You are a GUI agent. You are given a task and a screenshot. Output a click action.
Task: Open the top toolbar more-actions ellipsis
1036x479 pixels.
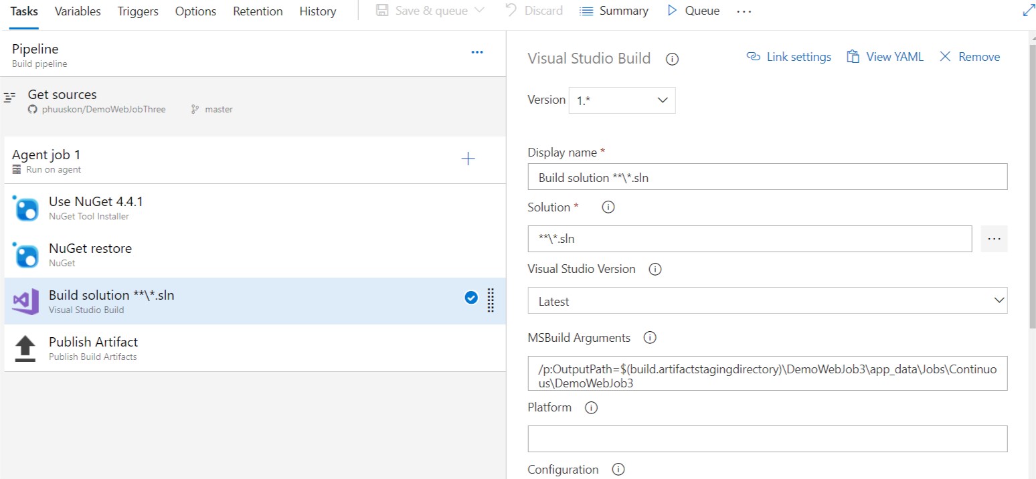[x=744, y=11]
